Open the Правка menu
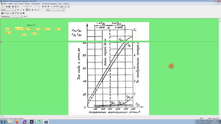This screenshot has width=221, height=124. point(11,3)
